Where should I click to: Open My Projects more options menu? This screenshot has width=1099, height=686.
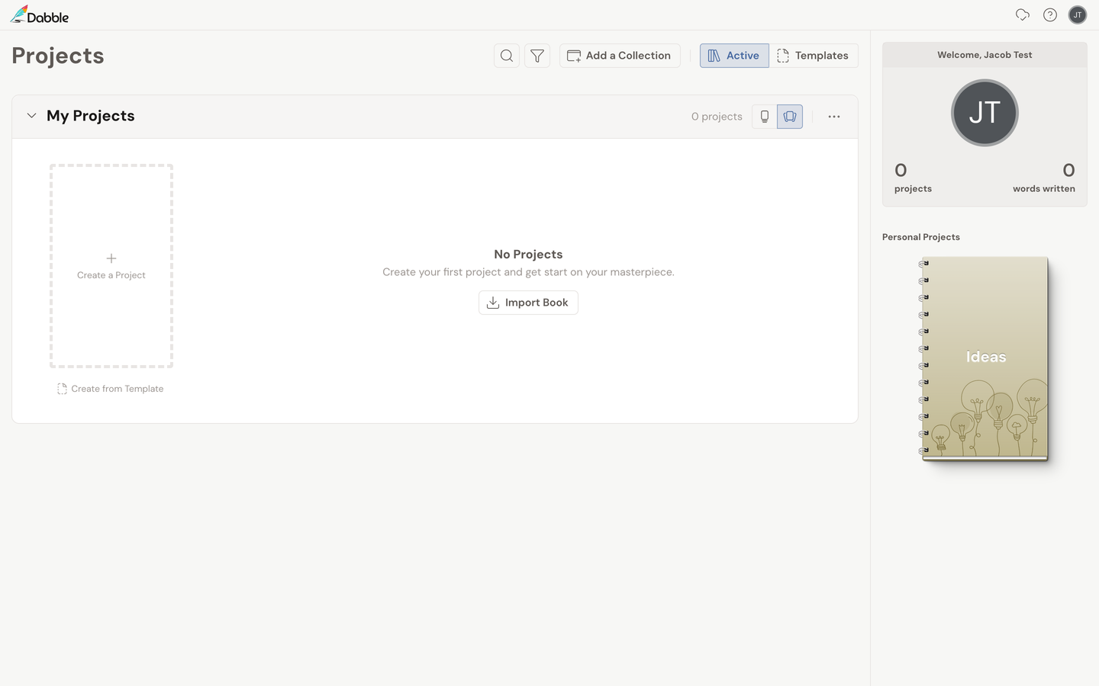pos(834,117)
